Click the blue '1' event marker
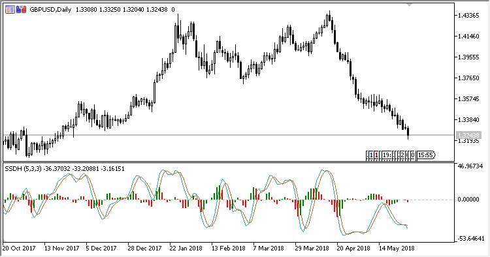 pos(371,155)
